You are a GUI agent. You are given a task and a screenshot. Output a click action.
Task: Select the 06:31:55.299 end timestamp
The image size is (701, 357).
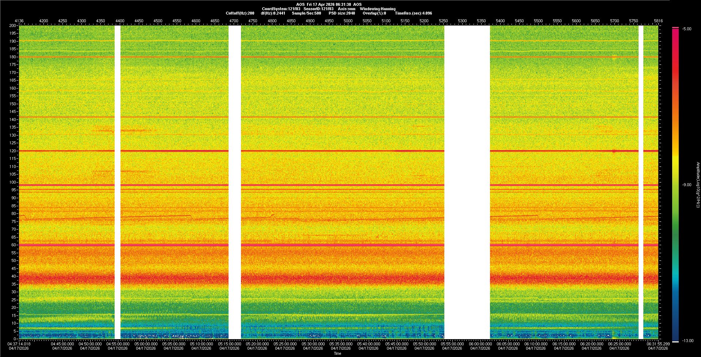pos(658,344)
